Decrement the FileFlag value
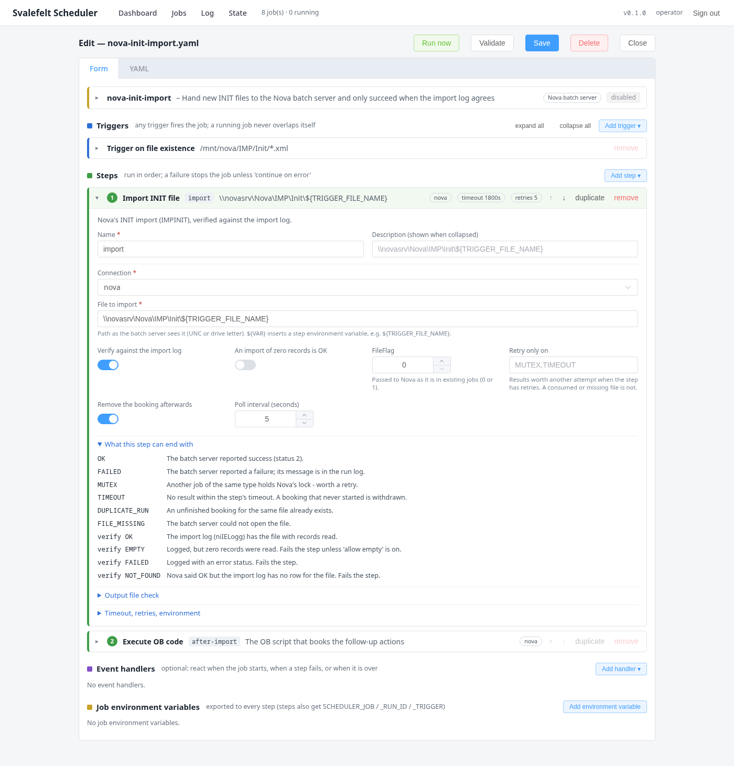 pos(442,369)
